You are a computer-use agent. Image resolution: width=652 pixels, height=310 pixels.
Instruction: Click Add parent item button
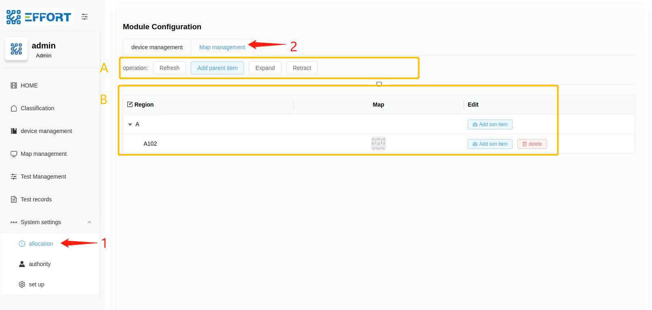(x=217, y=68)
